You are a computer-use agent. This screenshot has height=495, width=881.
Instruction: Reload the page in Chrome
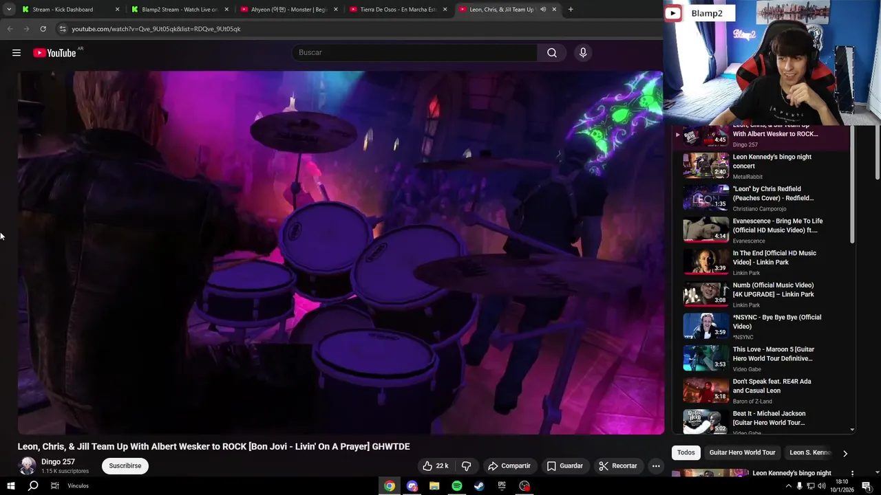point(43,29)
